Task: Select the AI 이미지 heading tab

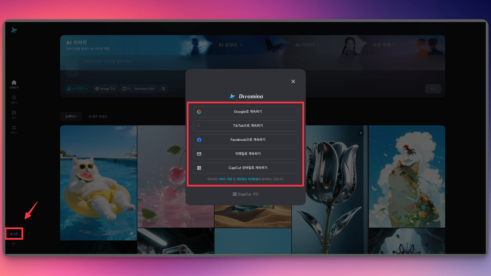Action: (76, 43)
